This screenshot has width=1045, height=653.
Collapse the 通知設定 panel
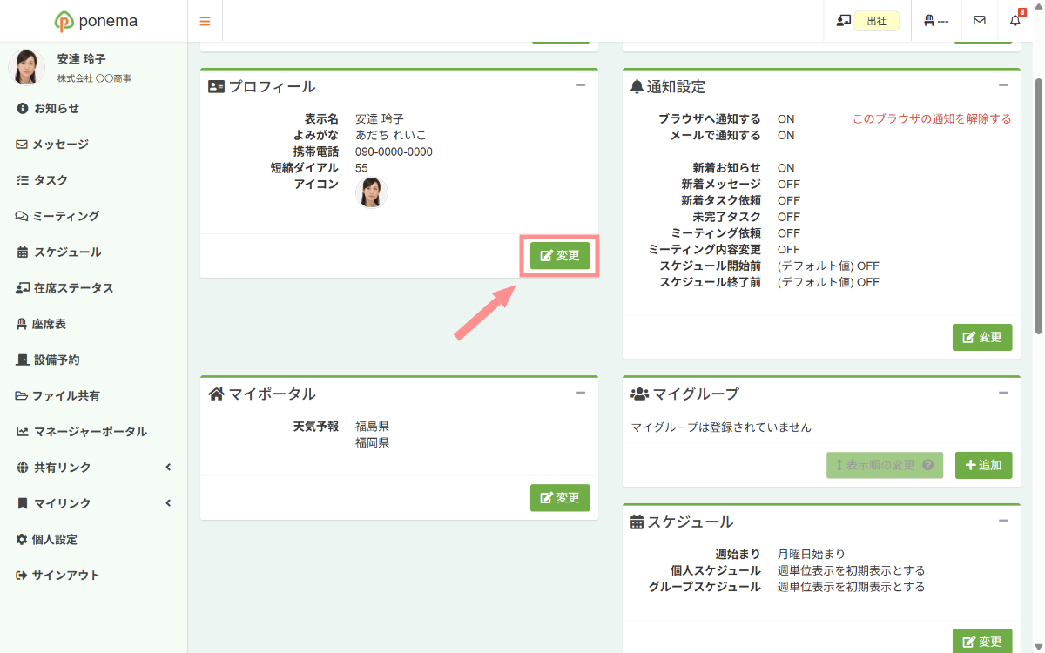1003,85
